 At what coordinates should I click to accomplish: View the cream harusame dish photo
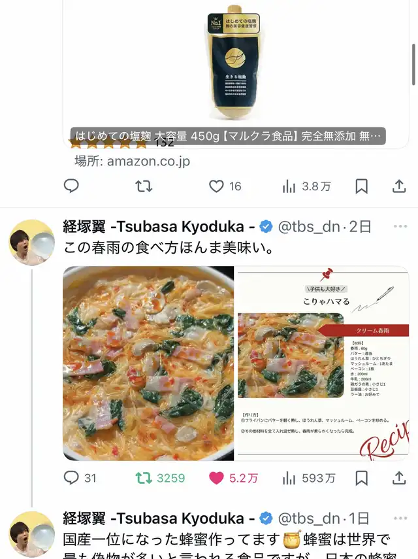[148, 364]
